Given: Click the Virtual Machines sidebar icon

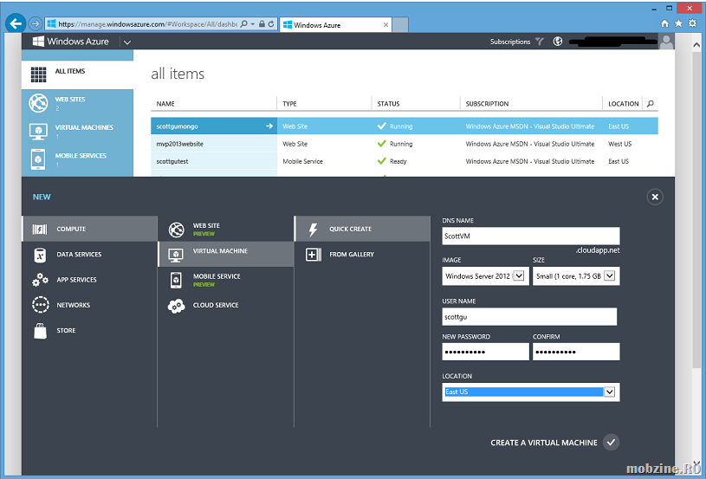Looking at the screenshot, I should coord(38,132).
